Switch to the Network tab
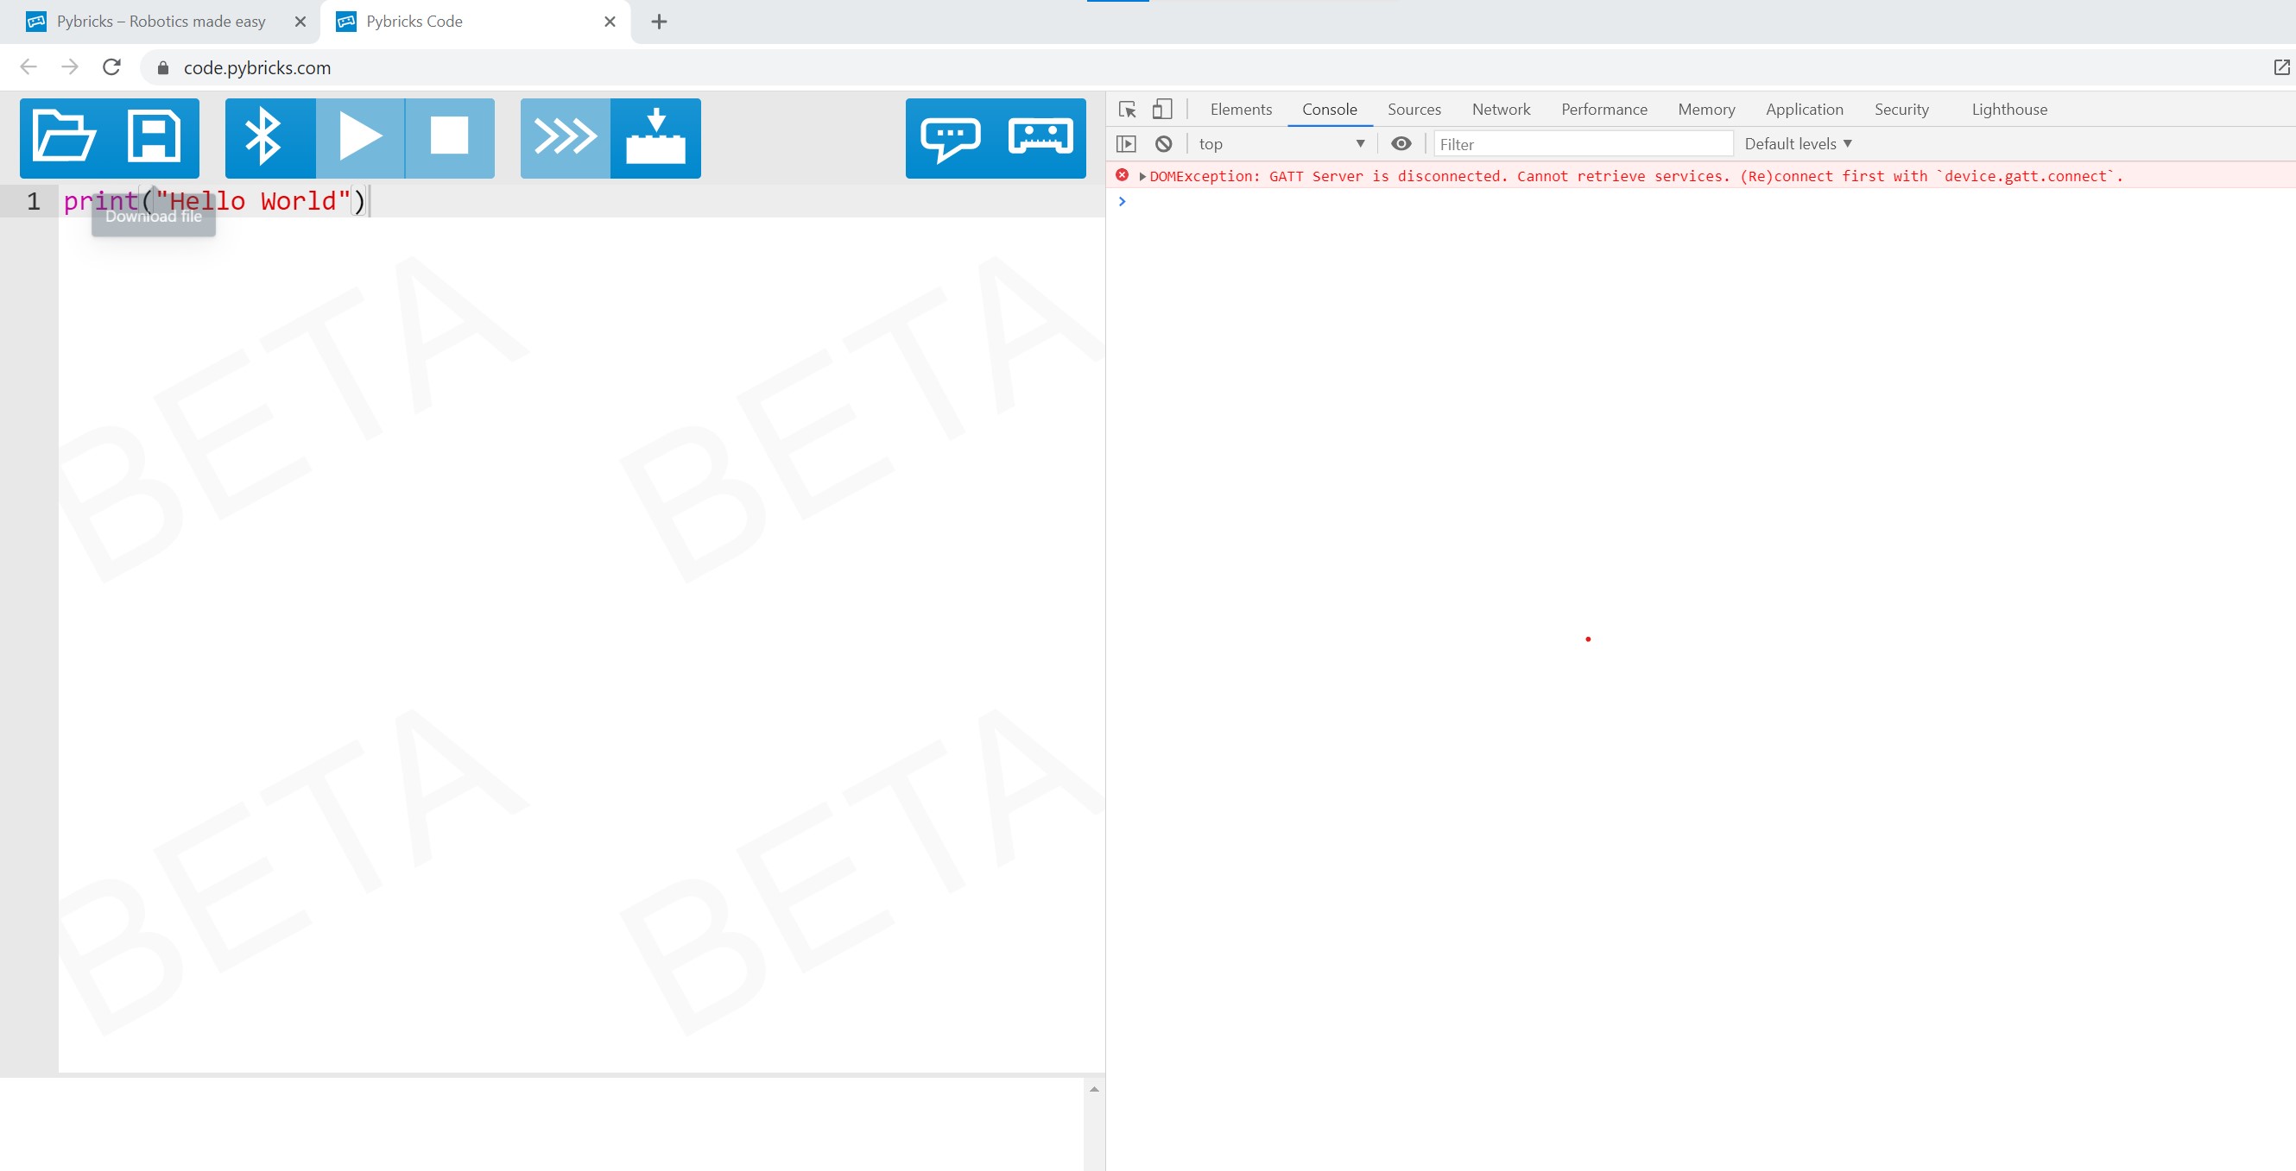 (x=1500, y=110)
